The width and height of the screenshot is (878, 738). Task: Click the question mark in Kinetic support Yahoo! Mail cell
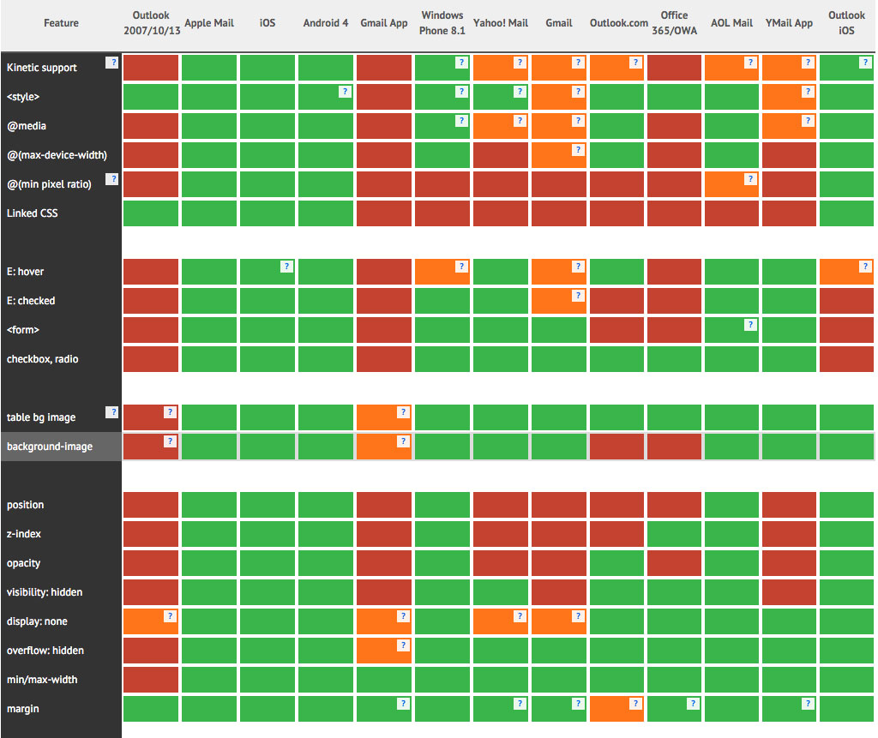[520, 63]
